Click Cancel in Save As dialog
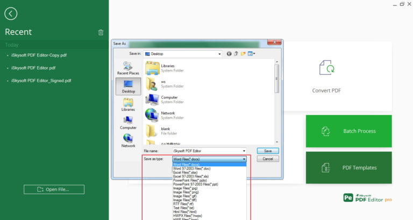The image size is (413, 220). 268,159
